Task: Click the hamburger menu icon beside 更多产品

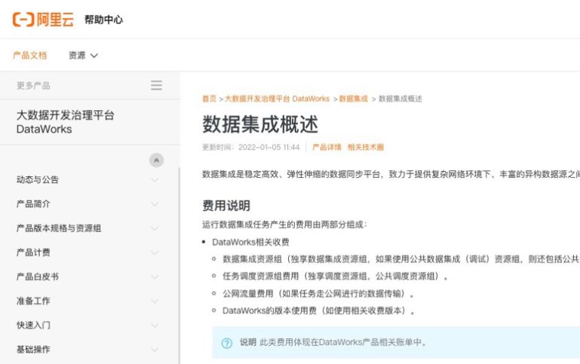Action: pyautogui.click(x=156, y=85)
